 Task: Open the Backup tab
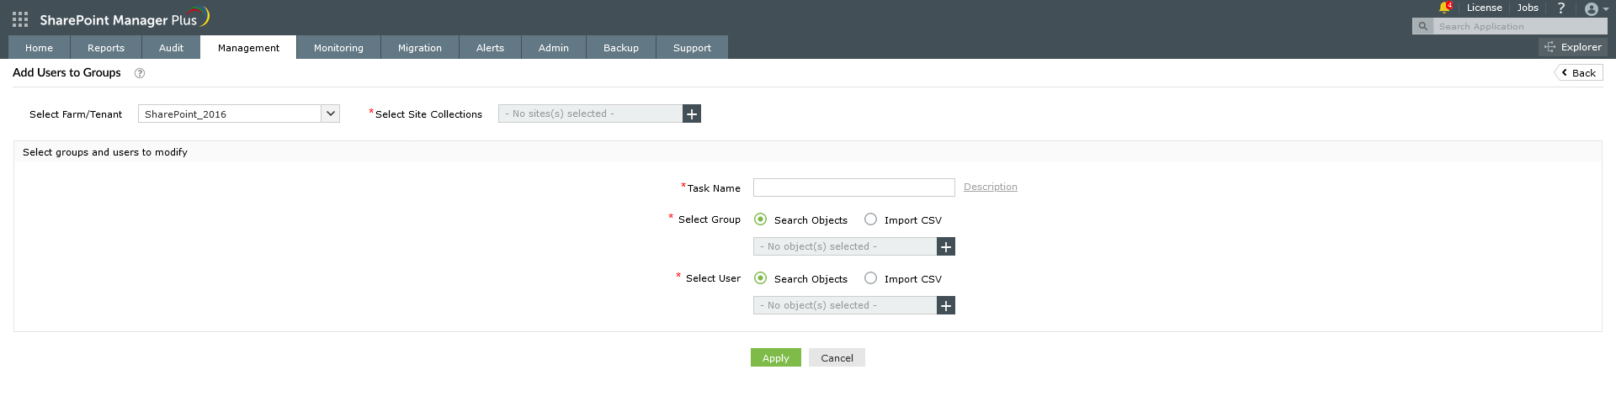(621, 47)
